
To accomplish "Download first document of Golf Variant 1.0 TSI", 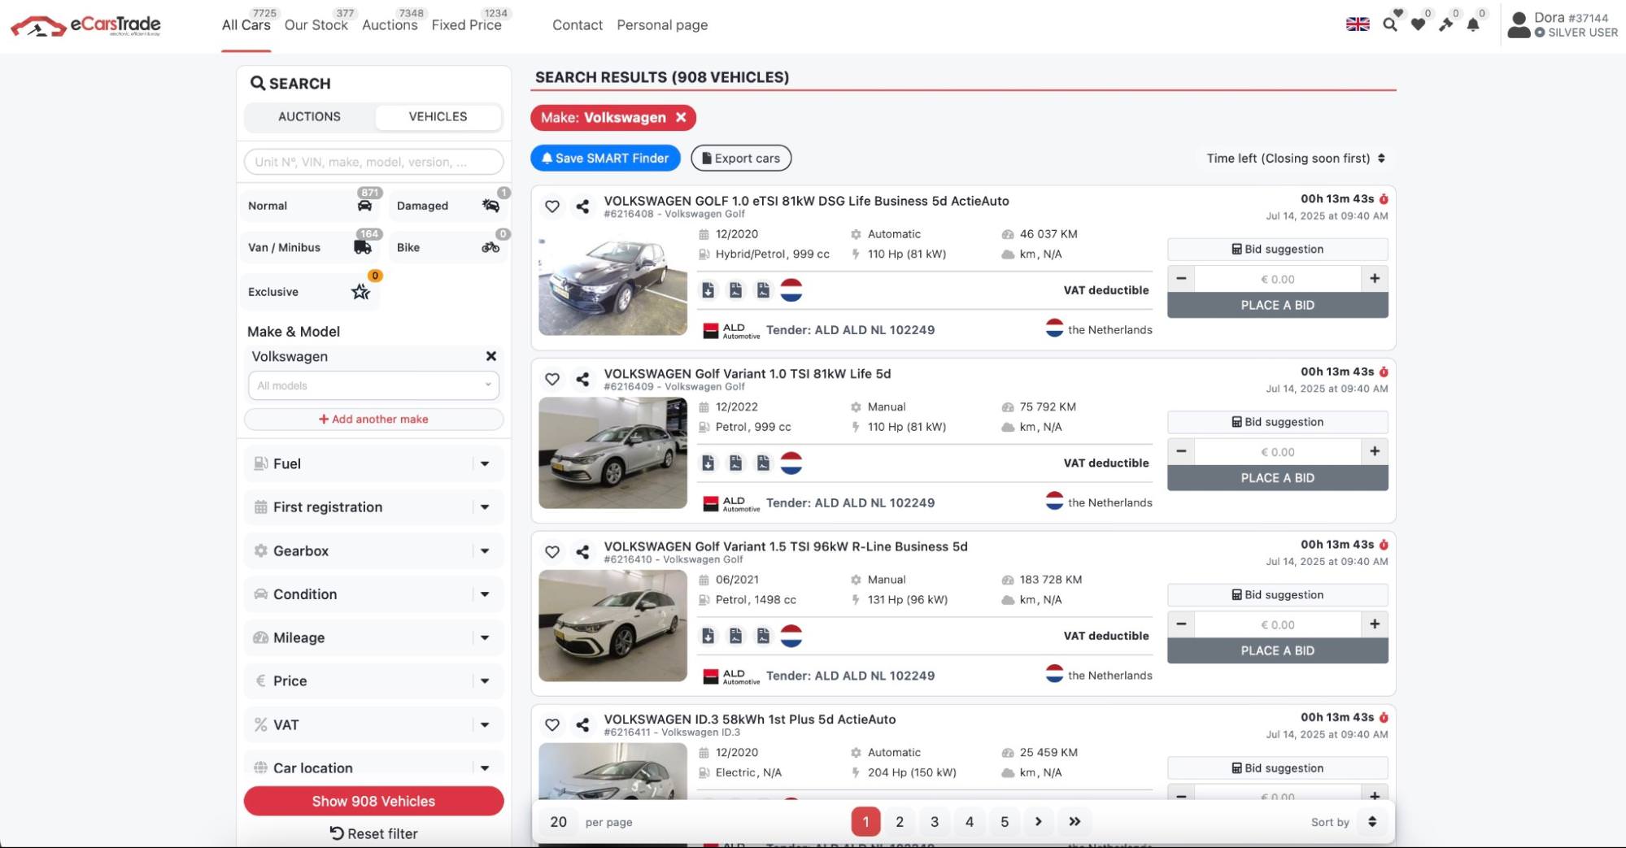I will [708, 463].
